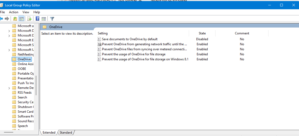Select the Portable Op... tree folder

pyautogui.click(x=23, y=74)
